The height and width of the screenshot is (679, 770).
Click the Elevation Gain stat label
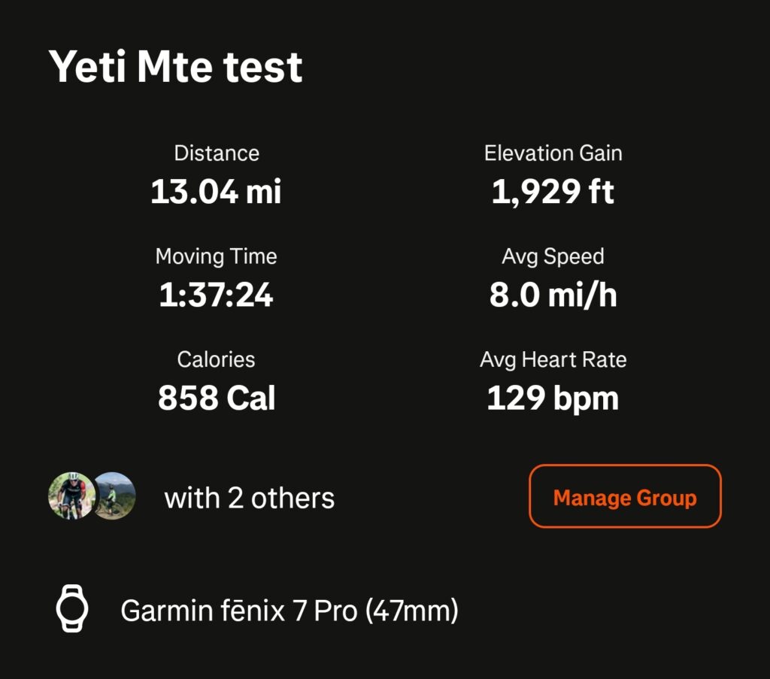[553, 153]
